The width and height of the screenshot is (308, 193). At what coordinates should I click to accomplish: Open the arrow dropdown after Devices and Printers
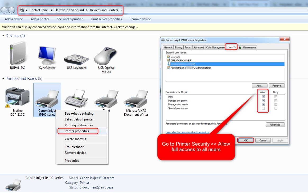click(x=121, y=10)
